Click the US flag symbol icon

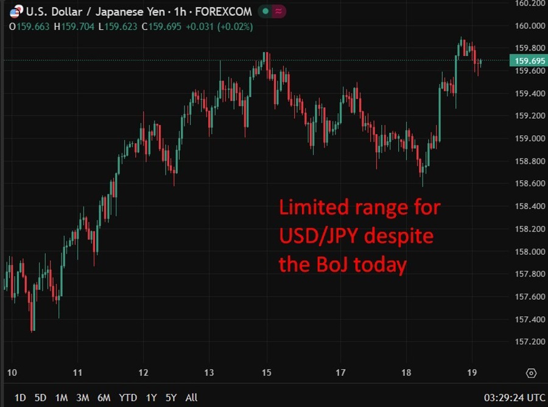13,11
